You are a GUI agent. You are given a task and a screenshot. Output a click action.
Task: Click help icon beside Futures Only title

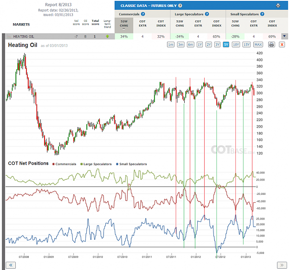(180, 6)
